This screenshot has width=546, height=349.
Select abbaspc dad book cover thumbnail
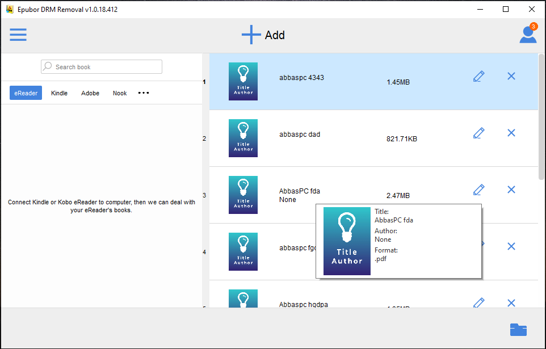click(243, 138)
